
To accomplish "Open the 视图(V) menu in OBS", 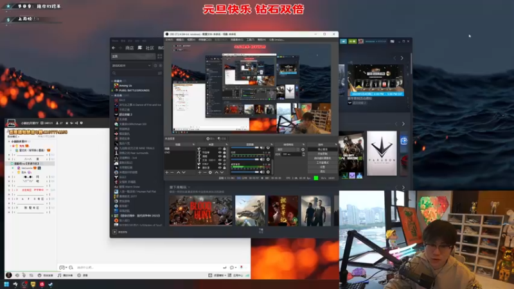I will point(191,40).
